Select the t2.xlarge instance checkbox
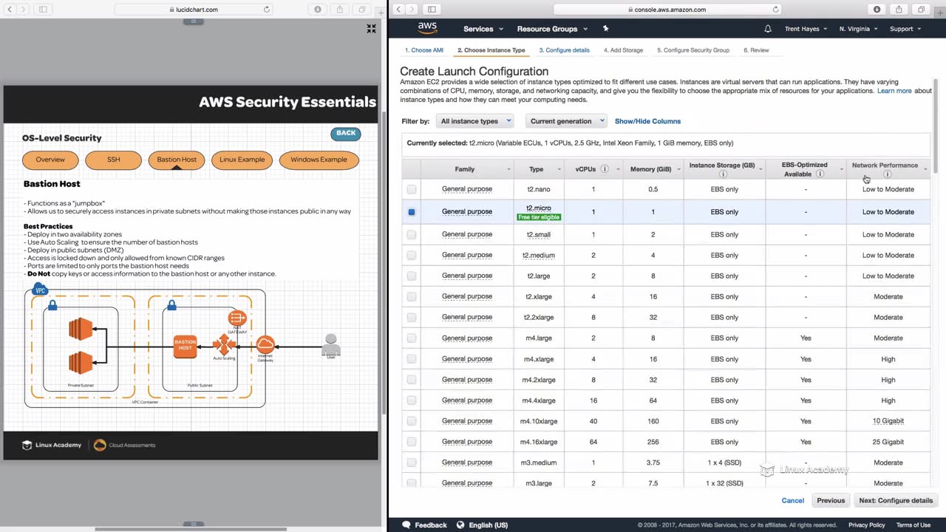Viewport: 946px width, 532px height. click(412, 297)
